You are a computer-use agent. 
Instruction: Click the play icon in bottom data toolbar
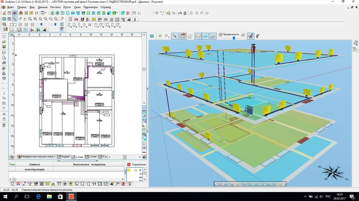pos(65,184)
